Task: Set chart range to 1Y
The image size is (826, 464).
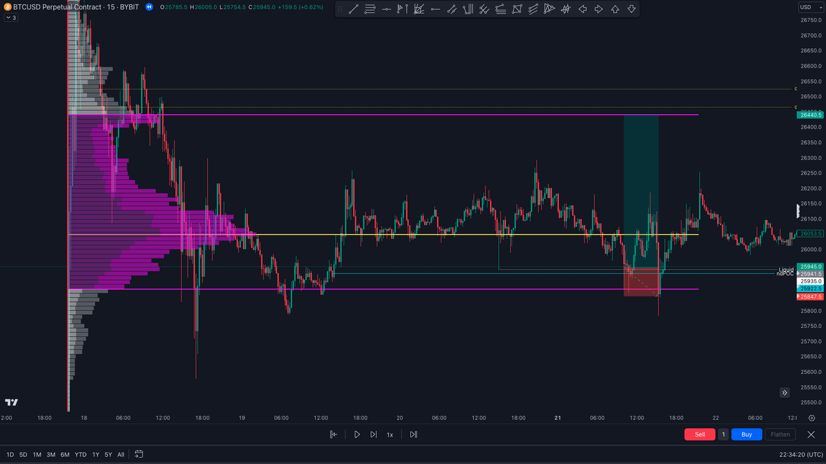Action: [96, 454]
